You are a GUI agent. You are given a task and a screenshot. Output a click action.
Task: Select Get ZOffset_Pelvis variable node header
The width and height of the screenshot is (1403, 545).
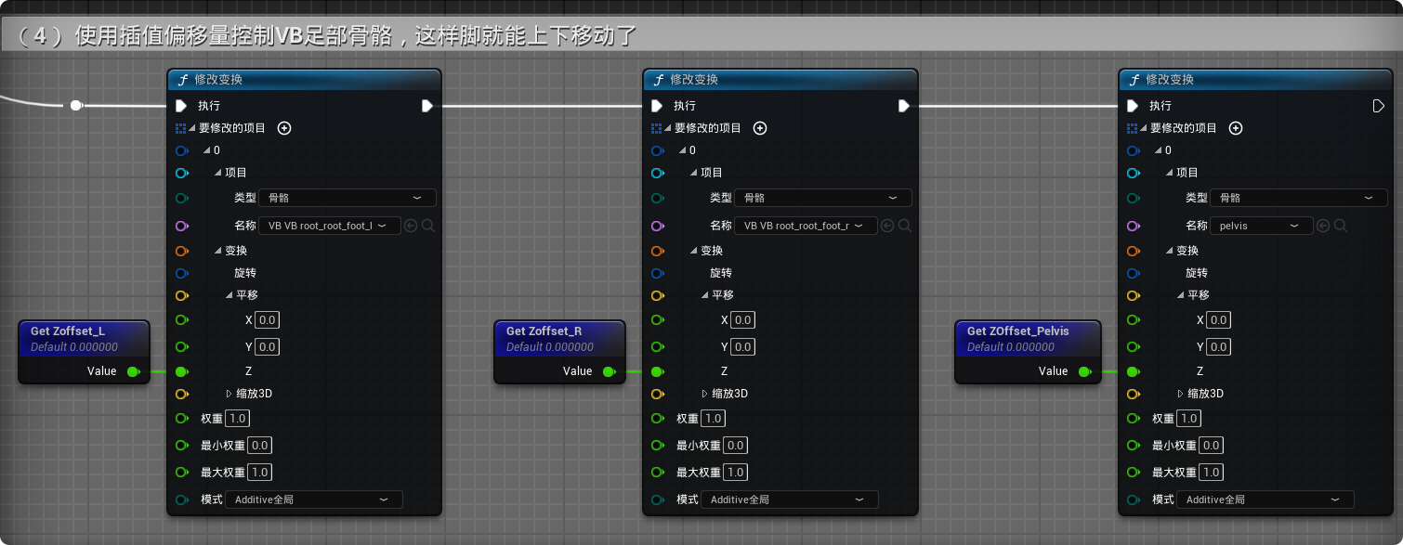tap(1028, 339)
